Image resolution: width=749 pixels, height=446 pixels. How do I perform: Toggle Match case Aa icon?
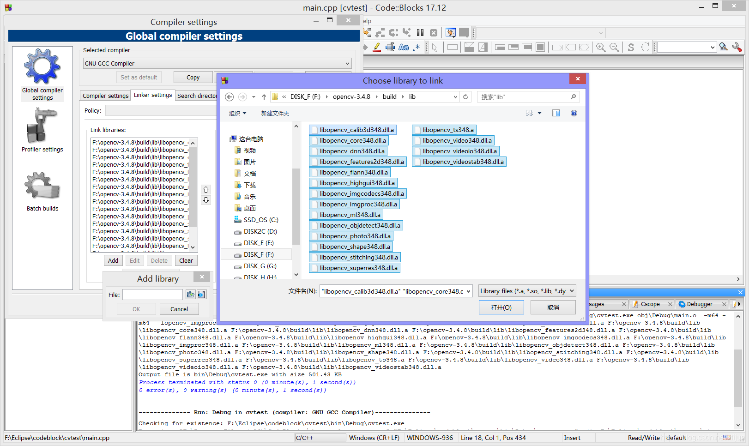coord(404,47)
